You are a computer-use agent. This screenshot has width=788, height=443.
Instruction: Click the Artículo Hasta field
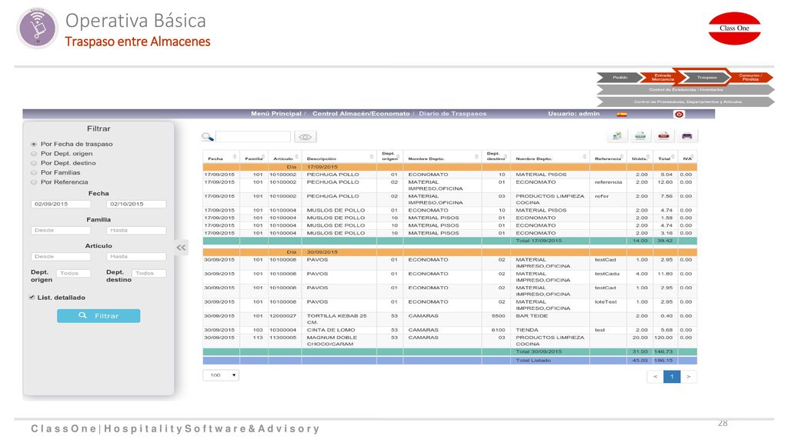pyautogui.click(x=136, y=256)
